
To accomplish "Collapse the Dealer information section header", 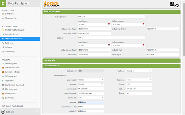I will tap(112, 12).
